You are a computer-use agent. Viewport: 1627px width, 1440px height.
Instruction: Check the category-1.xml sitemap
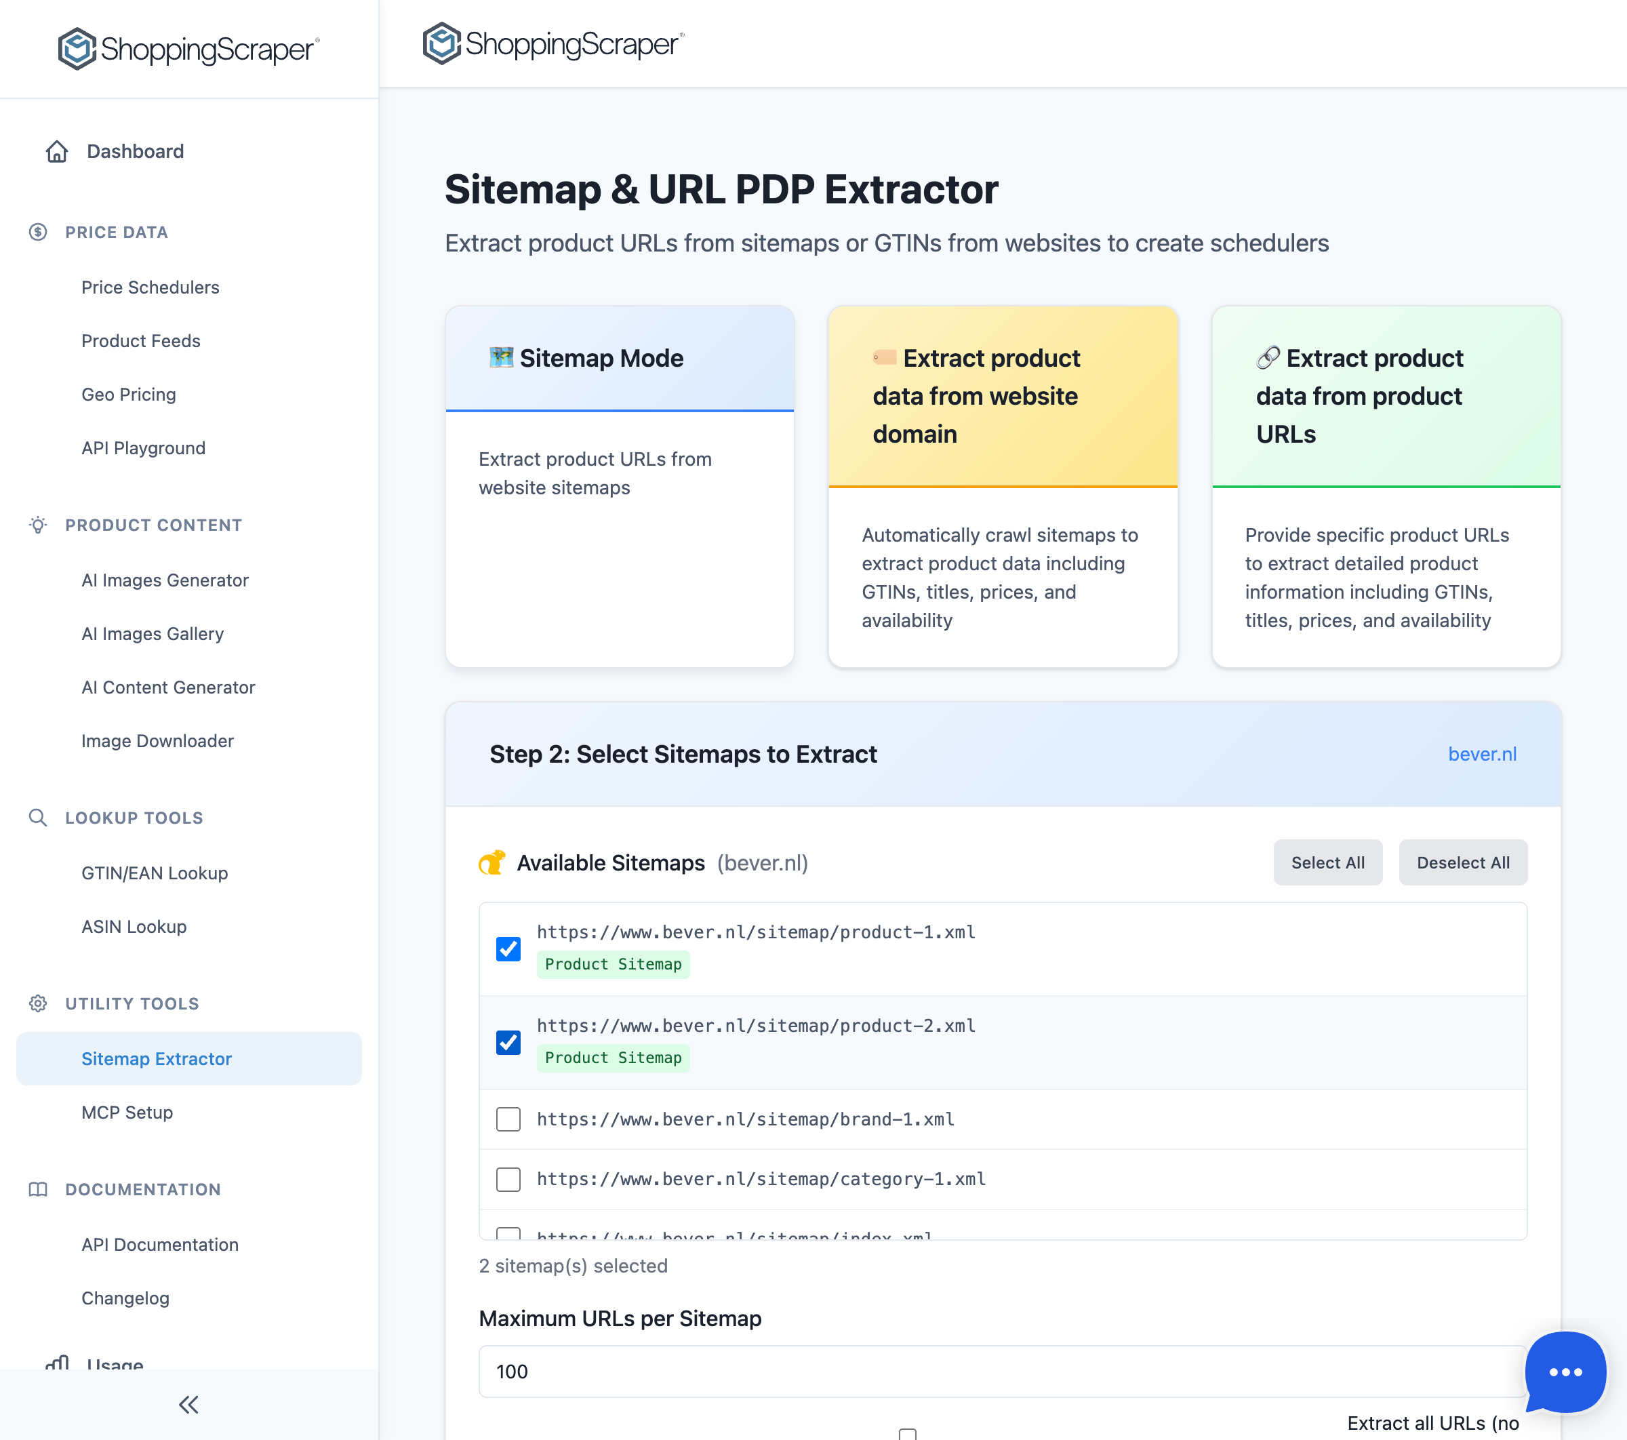click(507, 1180)
